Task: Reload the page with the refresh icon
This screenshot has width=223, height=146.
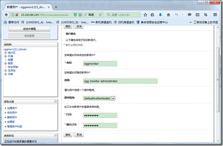Action: (x=100, y=15)
